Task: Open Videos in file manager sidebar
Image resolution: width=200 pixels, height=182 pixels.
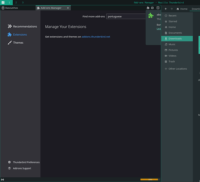Action: pyautogui.click(x=177, y=56)
